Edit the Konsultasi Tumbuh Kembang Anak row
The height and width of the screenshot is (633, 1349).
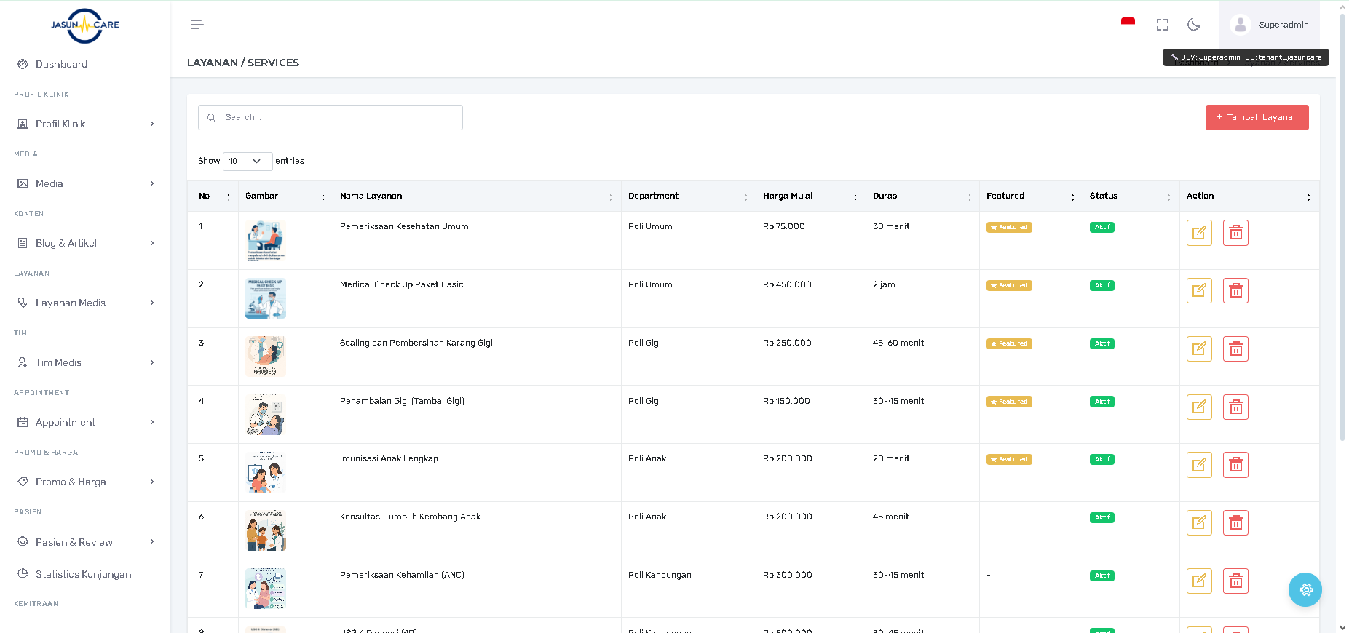[x=1198, y=523]
